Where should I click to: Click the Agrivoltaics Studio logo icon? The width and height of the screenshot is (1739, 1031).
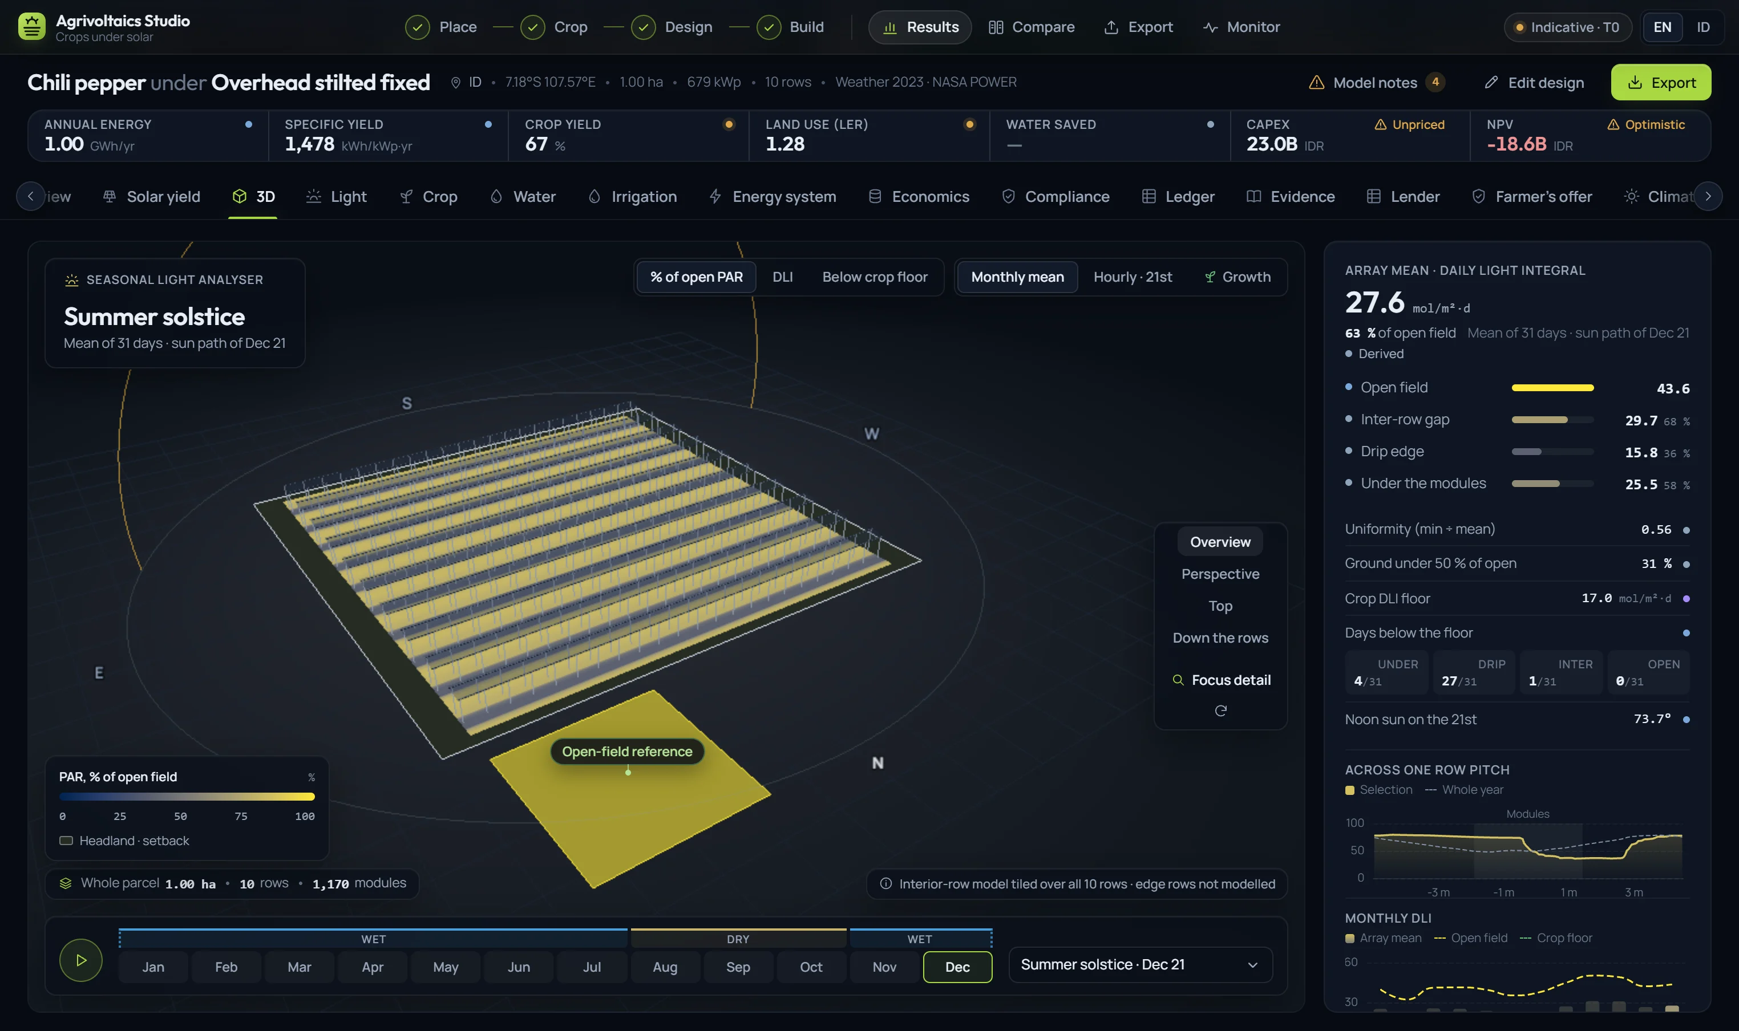(x=31, y=26)
